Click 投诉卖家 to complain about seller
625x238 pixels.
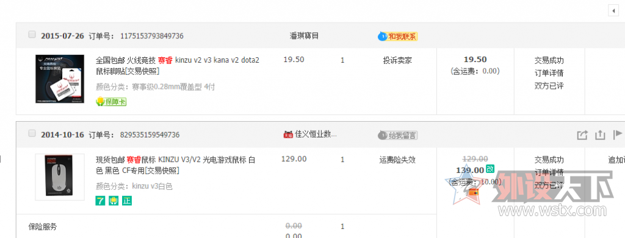point(397,60)
